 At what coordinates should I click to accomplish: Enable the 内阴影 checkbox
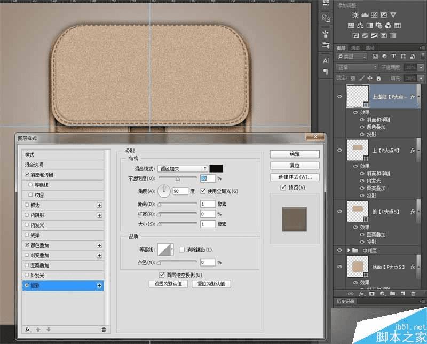(x=27, y=215)
